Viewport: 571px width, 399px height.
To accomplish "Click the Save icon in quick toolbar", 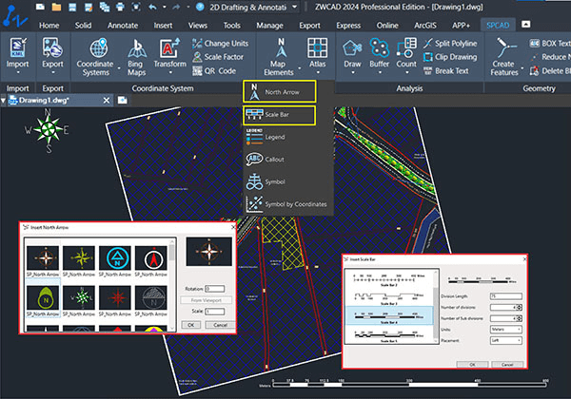I will [72, 7].
